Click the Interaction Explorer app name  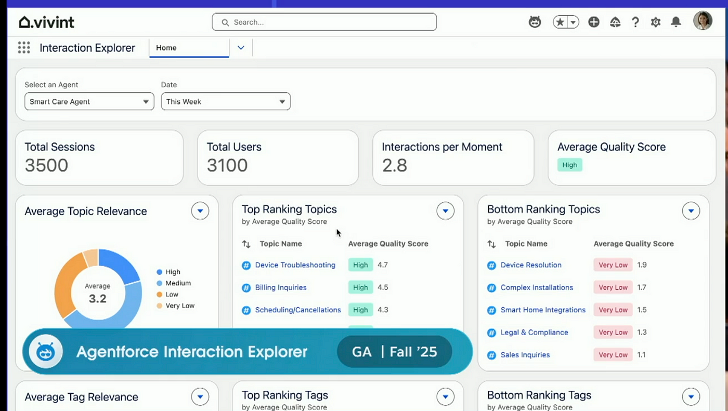point(87,48)
